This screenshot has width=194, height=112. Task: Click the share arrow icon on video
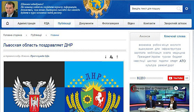[x=183, y=88]
